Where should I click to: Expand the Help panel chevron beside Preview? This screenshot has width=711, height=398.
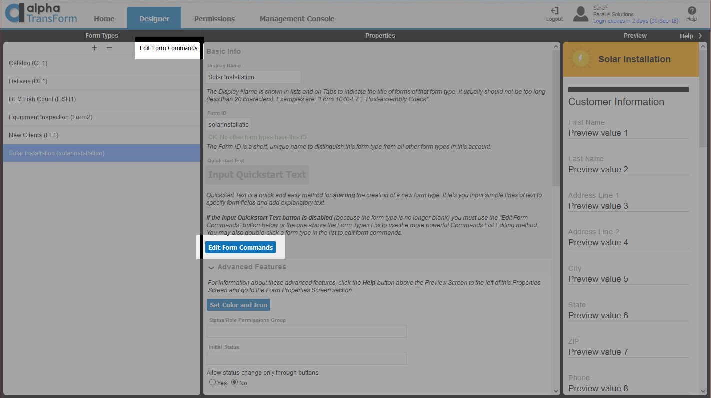point(700,36)
